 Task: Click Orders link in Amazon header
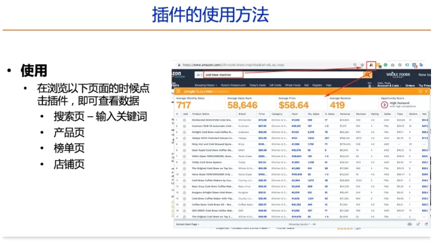410,86
